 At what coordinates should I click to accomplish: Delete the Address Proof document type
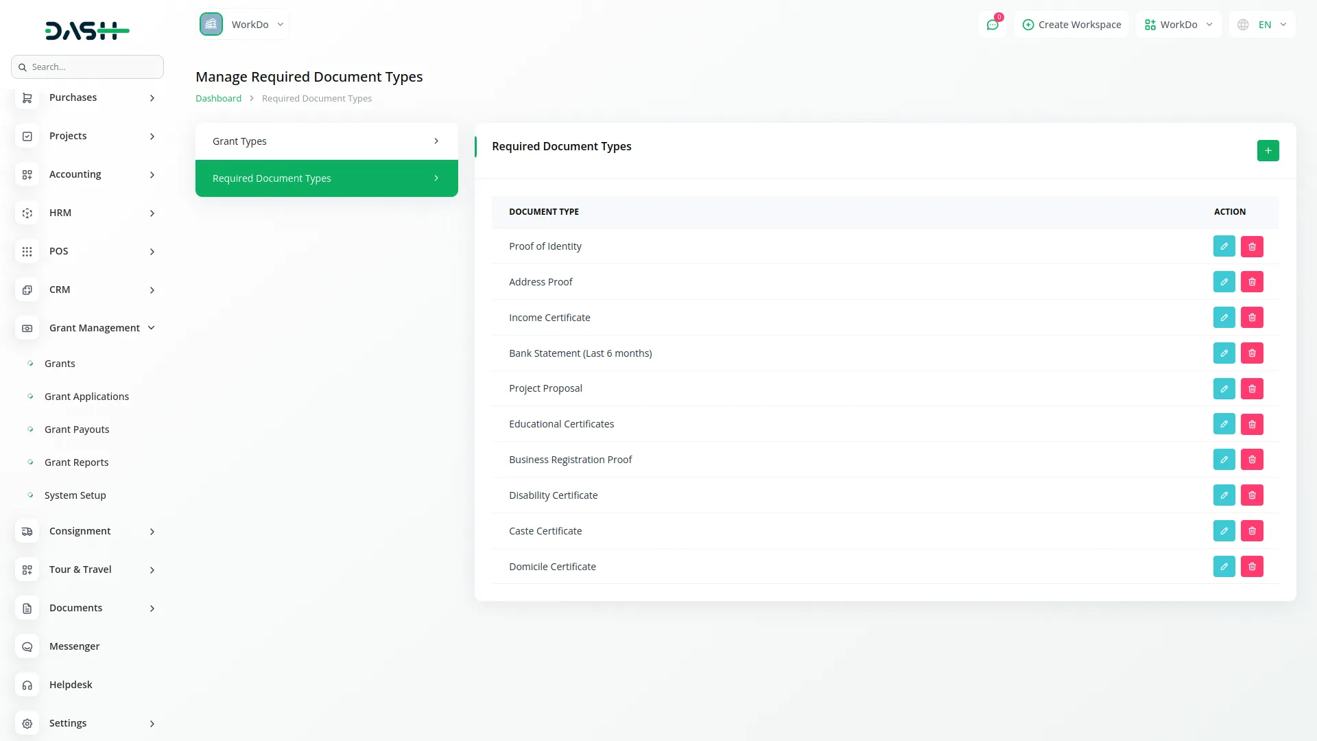pyautogui.click(x=1252, y=281)
